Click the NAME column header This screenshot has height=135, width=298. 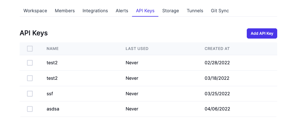pyautogui.click(x=53, y=49)
